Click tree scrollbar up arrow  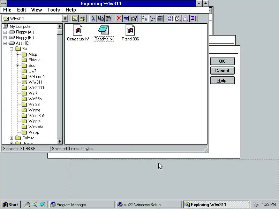(x=60, y=26)
